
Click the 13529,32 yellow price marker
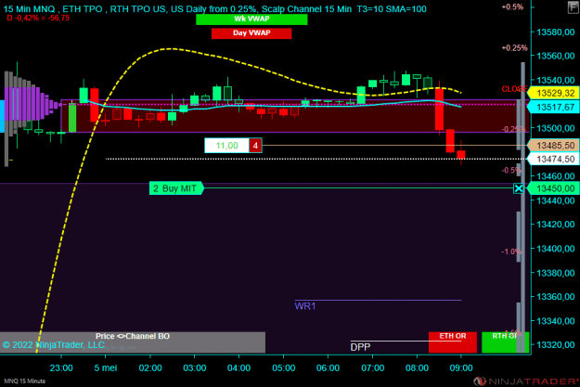(553, 93)
